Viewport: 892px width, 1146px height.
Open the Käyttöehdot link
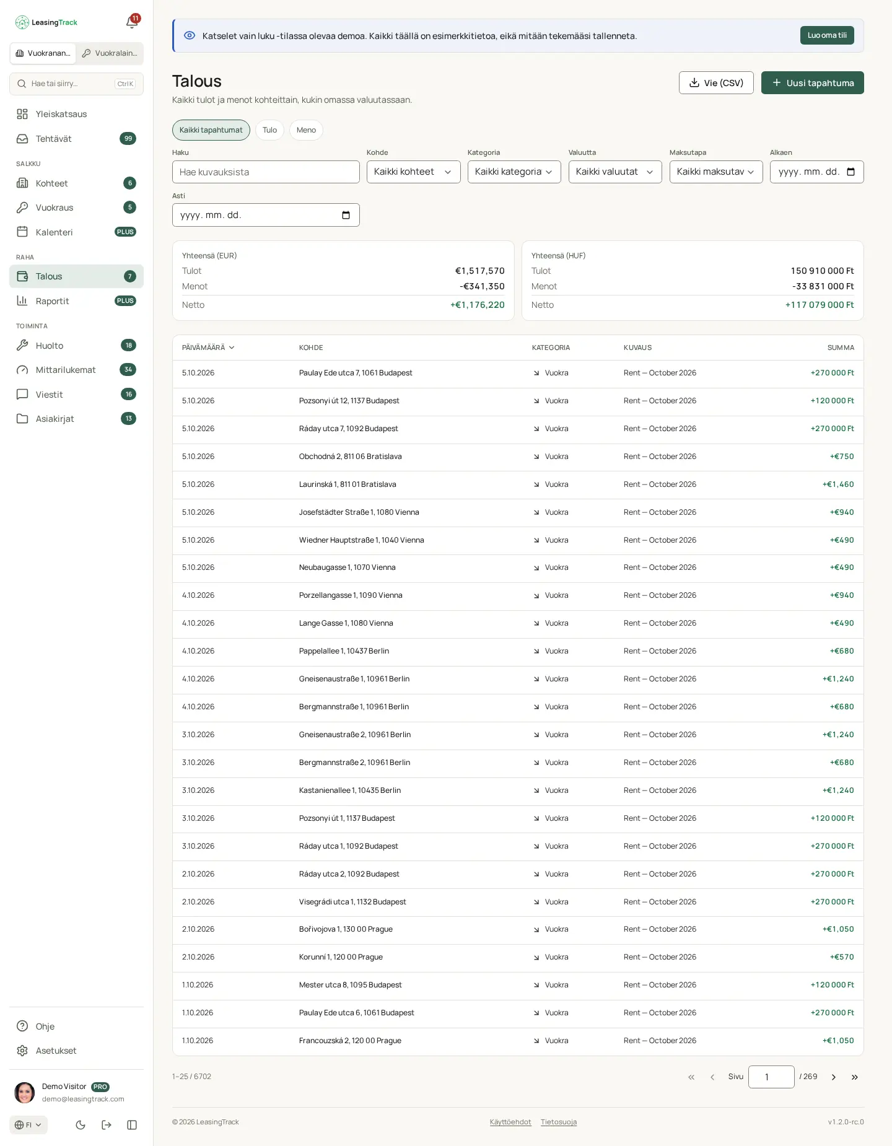point(510,1122)
